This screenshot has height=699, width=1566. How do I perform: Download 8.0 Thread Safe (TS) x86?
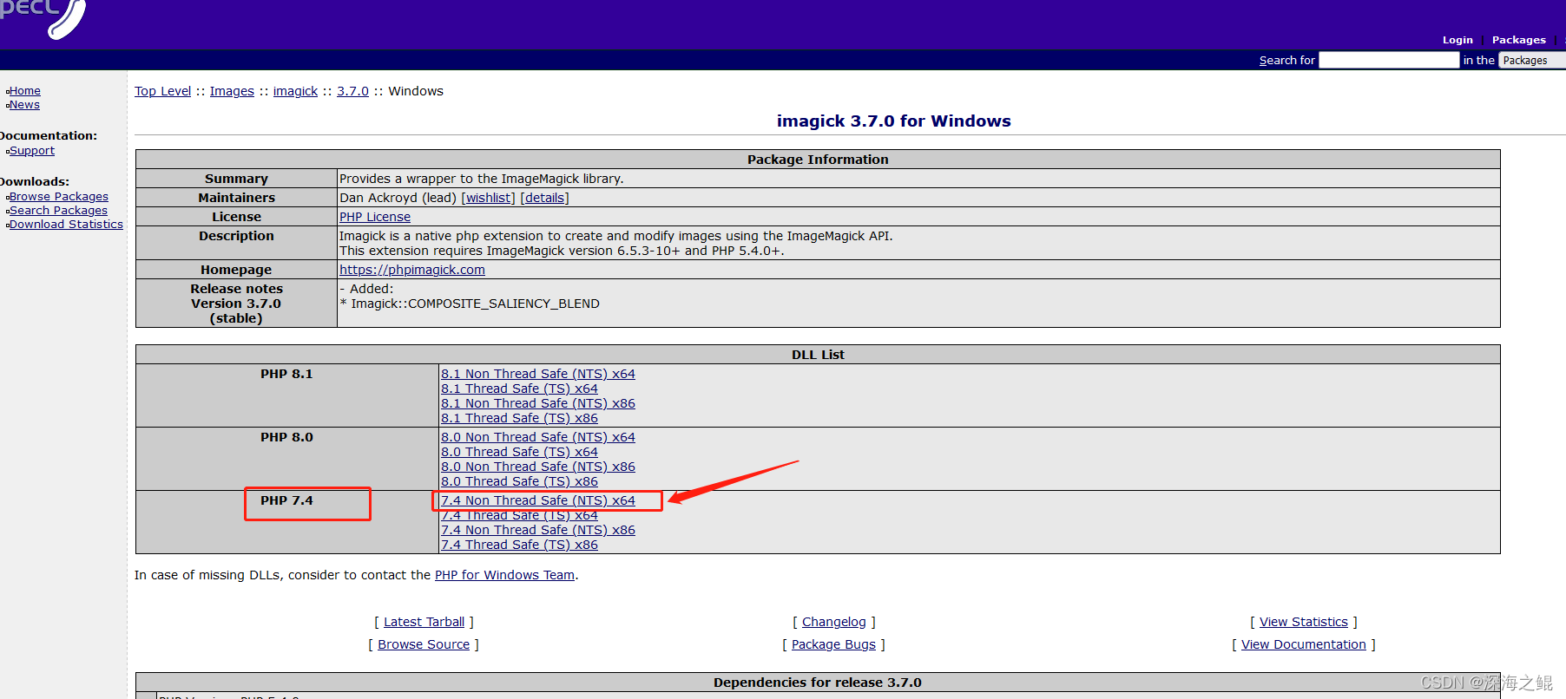[519, 481]
